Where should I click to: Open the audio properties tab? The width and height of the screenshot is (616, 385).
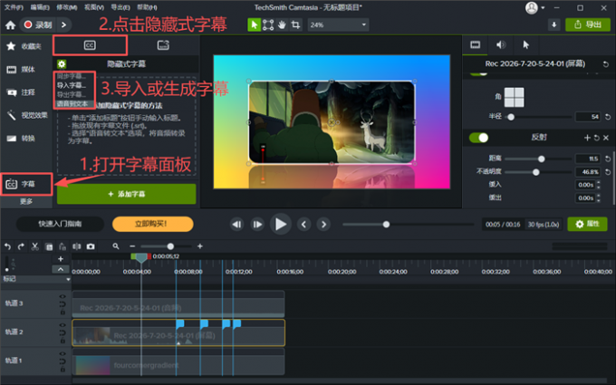500,44
